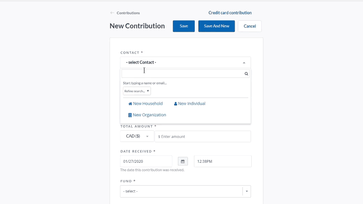Click Save And New
This screenshot has height=204, width=363.
216,26
